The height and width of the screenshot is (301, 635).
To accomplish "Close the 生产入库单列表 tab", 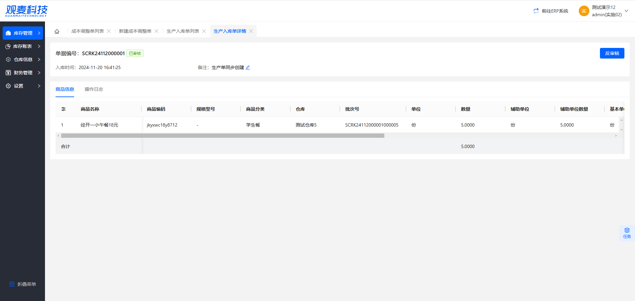I will click(x=204, y=31).
